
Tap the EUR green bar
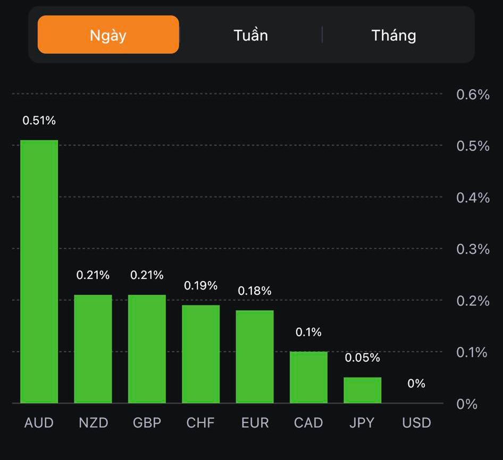pyautogui.click(x=255, y=356)
